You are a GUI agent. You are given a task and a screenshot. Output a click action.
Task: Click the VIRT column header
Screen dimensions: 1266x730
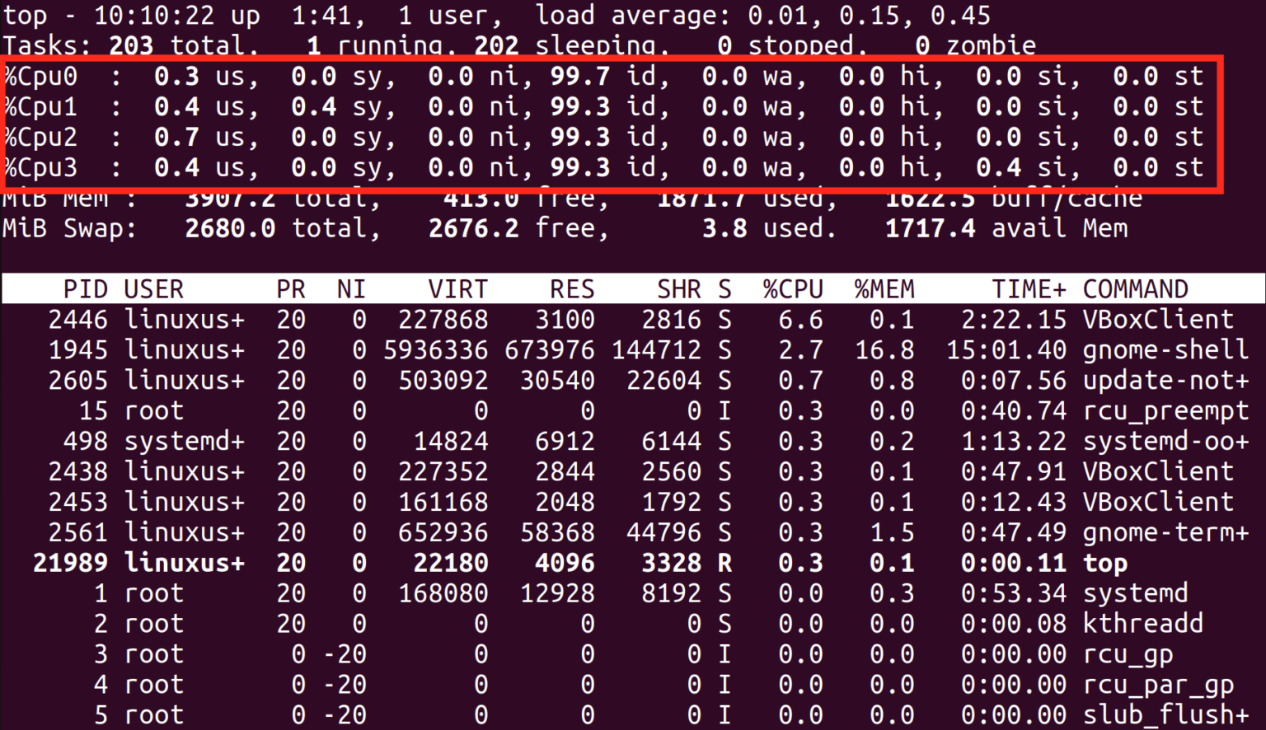click(x=458, y=288)
